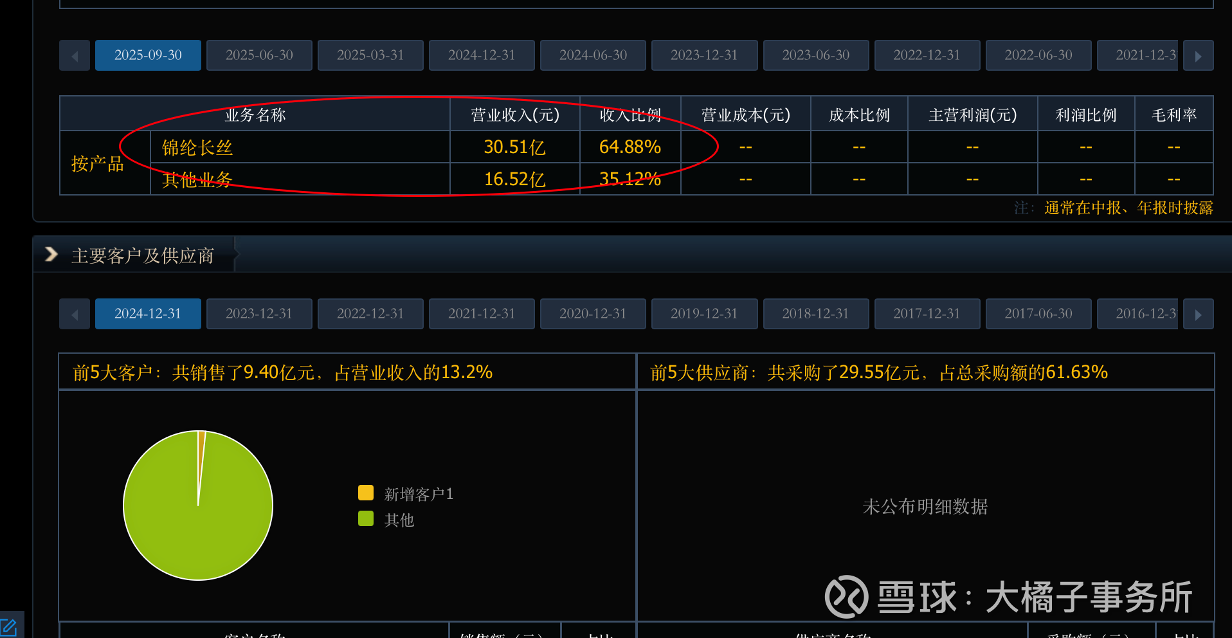The image size is (1232, 638).
Task: Click the 其他 green legend swatch
Action: pyautogui.click(x=366, y=518)
